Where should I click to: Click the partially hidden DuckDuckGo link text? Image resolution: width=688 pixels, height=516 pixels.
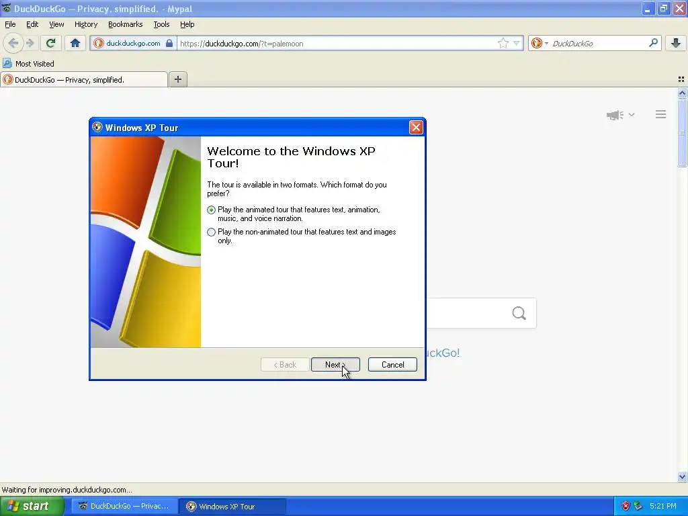tap(442, 353)
